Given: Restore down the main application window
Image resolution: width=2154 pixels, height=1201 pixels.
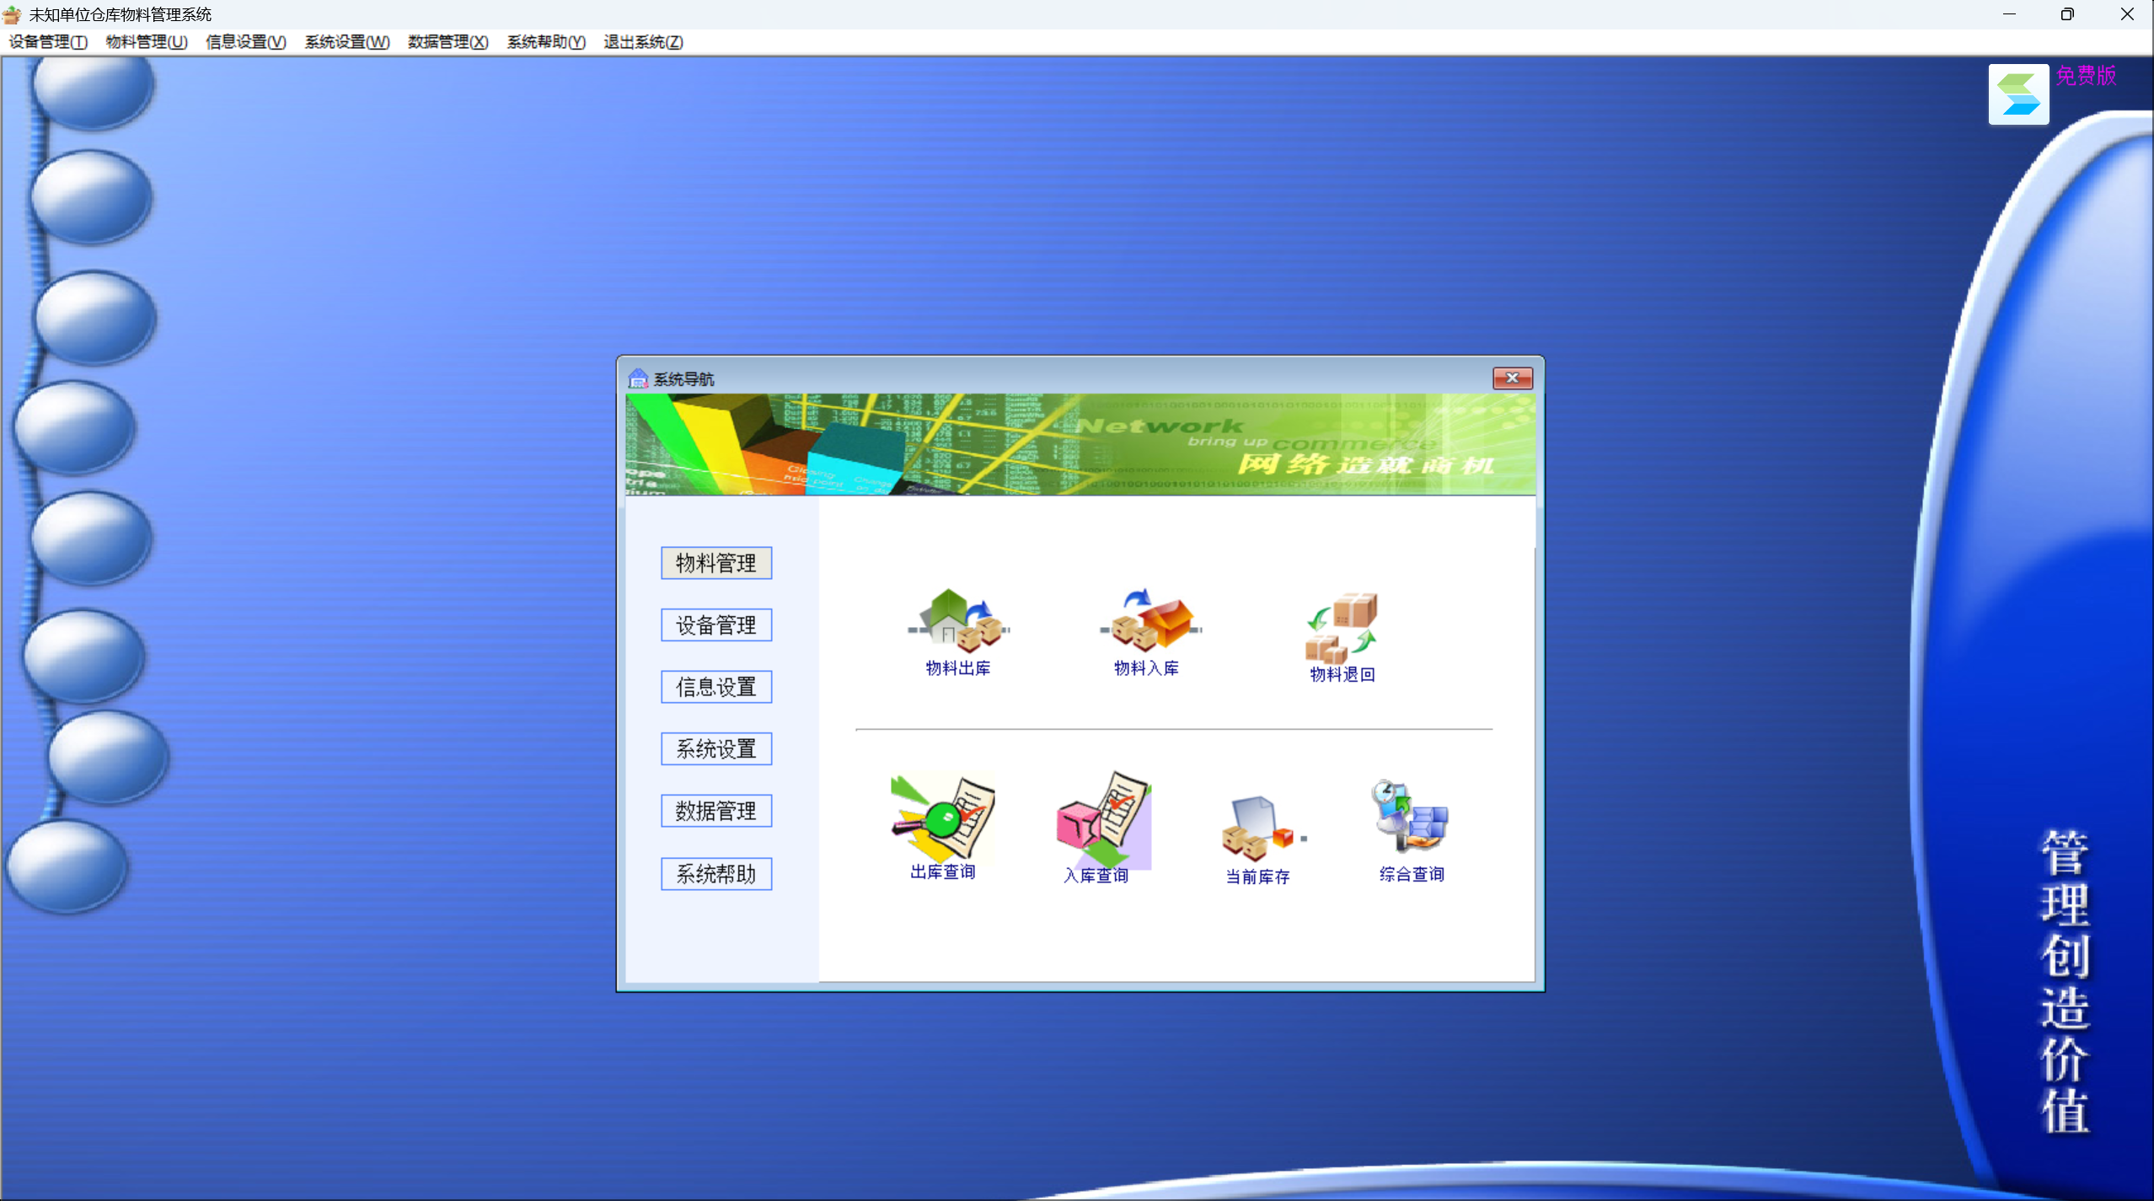Looking at the screenshot, I should pyautogui.click(x=2067, y=14).
